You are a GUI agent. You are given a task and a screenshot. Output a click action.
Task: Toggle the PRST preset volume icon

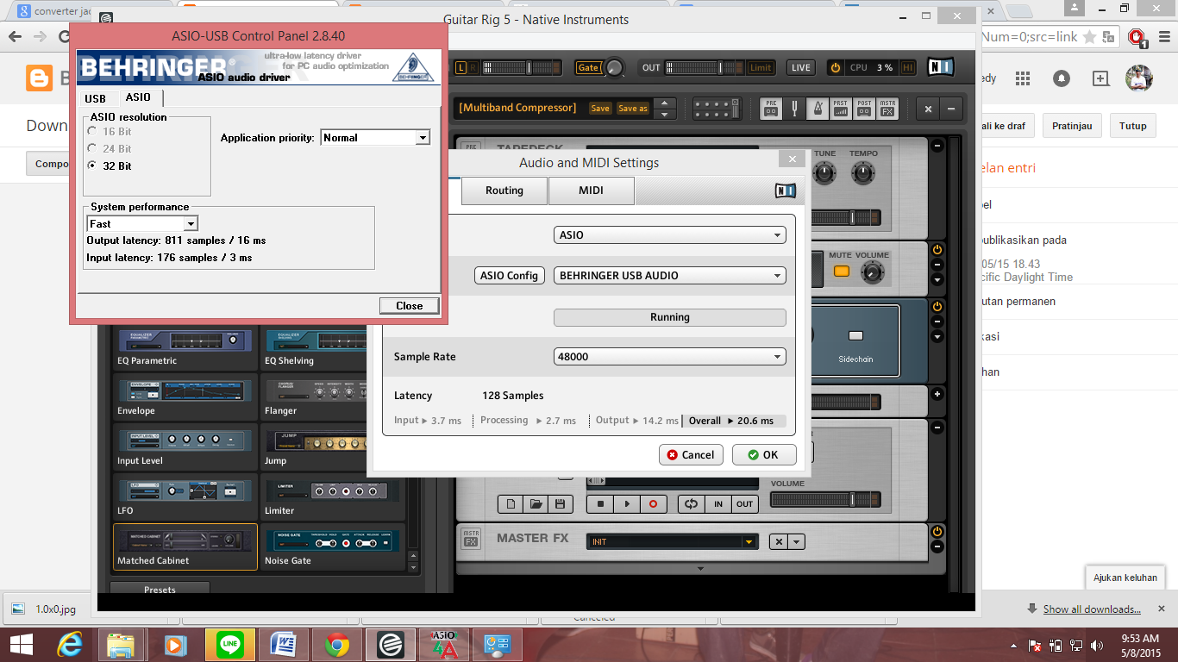tap(841, 109)
